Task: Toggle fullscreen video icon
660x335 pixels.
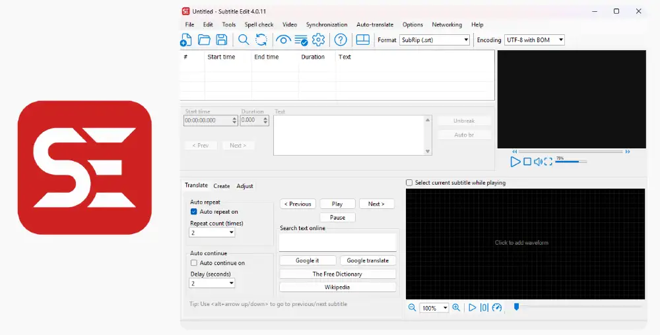Action: click(x=548, y=162)
